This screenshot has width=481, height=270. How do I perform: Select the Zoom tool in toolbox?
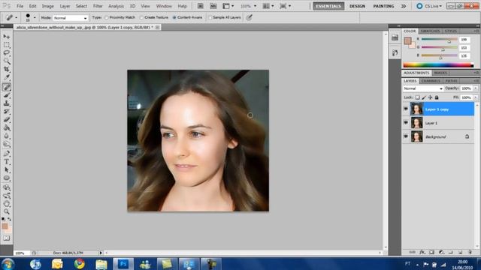pos(7,211)
